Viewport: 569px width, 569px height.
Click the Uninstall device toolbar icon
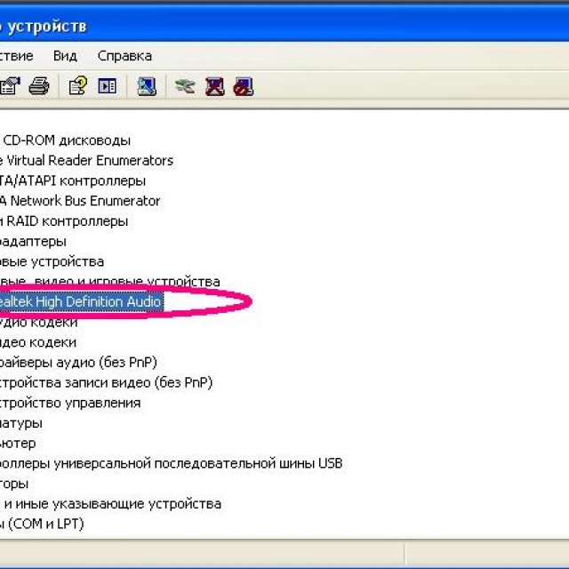[215, 86]
